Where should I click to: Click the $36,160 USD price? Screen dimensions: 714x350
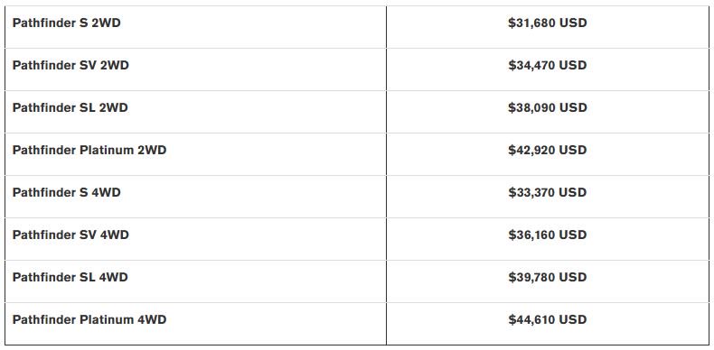coord(548,235)
